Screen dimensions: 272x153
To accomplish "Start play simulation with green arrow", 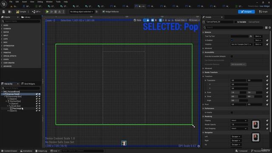I will (x=47, y=11).
